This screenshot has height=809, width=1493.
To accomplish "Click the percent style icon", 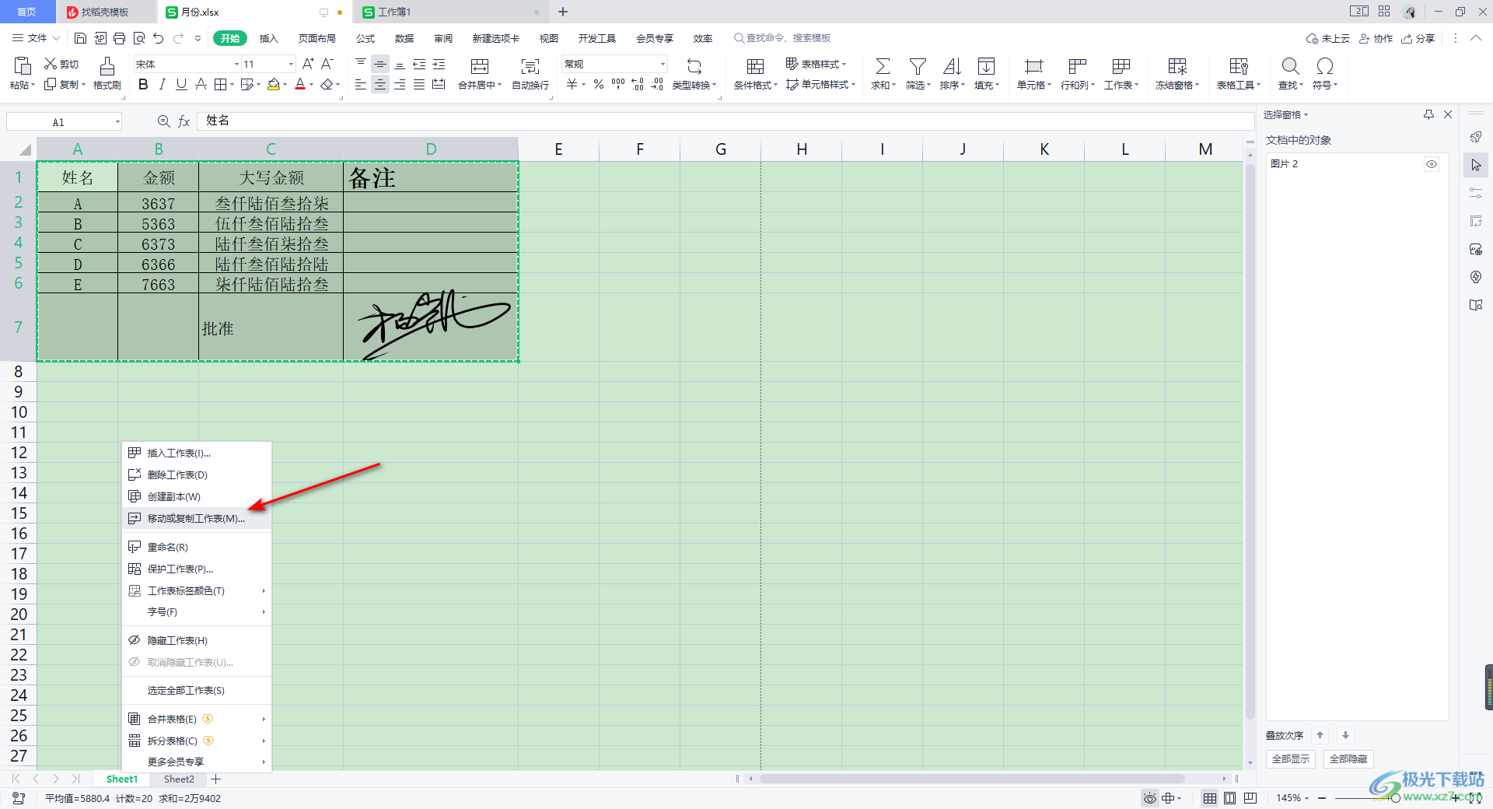I will 599,84.
